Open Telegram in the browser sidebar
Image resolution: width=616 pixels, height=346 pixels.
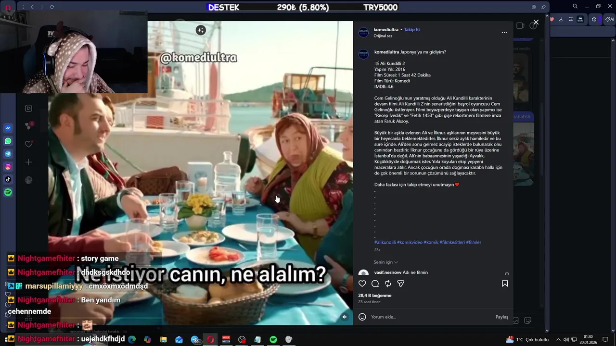tap(8, 154)
